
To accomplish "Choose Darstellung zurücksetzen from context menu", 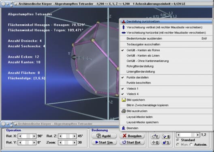I will coord(166,21).
